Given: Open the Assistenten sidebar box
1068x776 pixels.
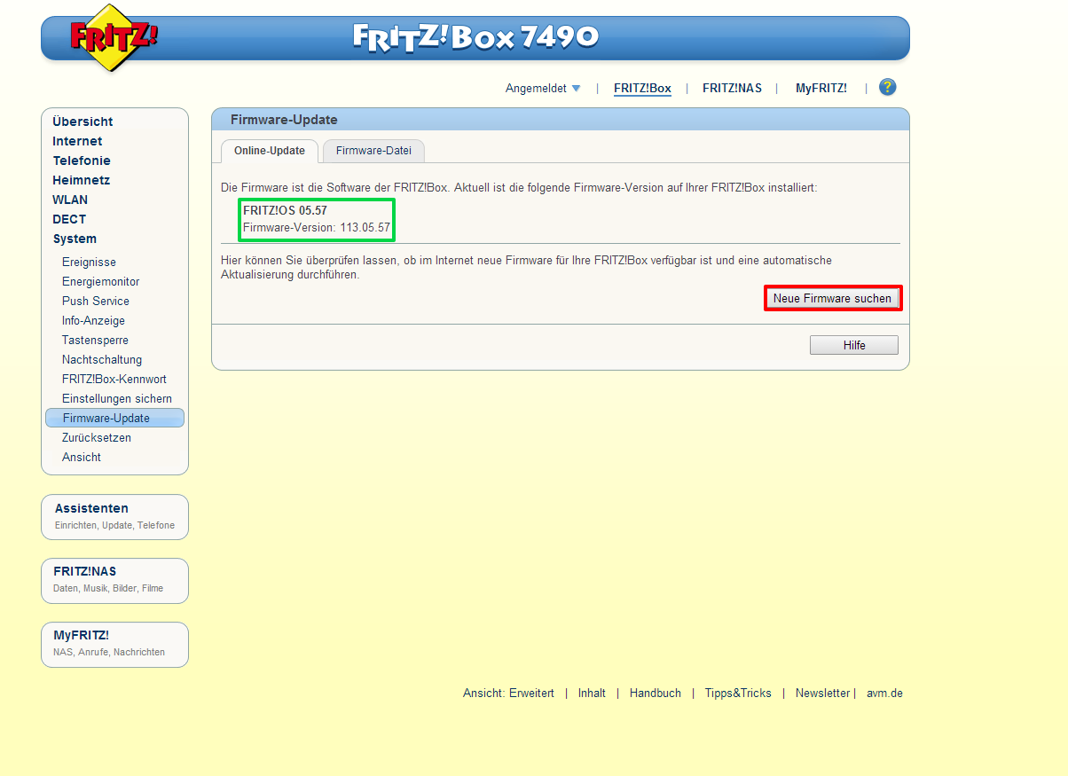Looking at the screenshot, I should tap(114, 516).
